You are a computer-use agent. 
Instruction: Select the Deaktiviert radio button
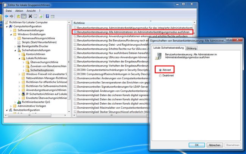tap(160, 76)
